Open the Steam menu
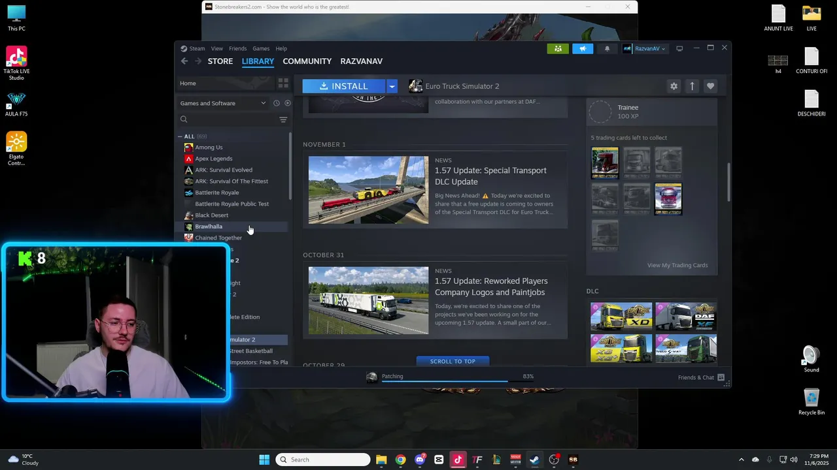Screen dimensions: 837x470 point(197,48)
